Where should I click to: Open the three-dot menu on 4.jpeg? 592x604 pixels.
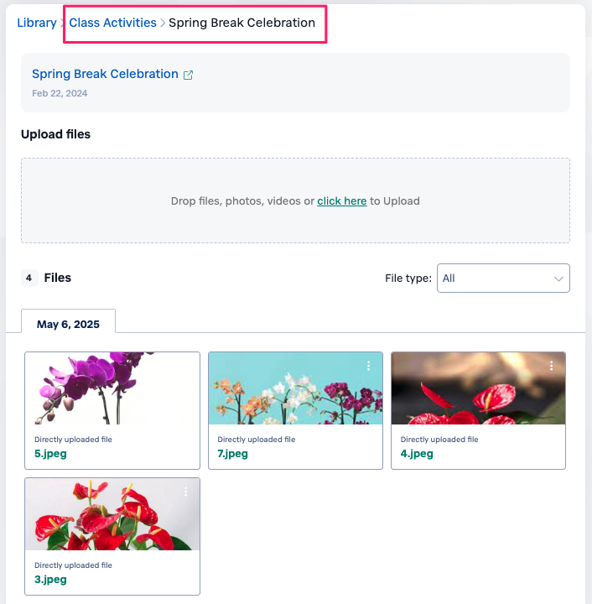pos(551,366)
